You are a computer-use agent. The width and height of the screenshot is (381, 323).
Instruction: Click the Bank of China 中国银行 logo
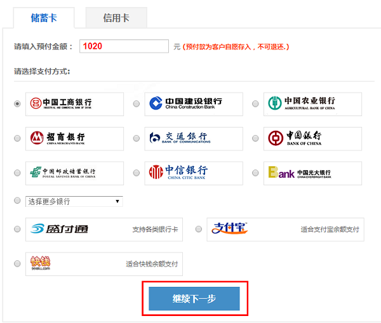pyautogui.click(x=312, y=138)
